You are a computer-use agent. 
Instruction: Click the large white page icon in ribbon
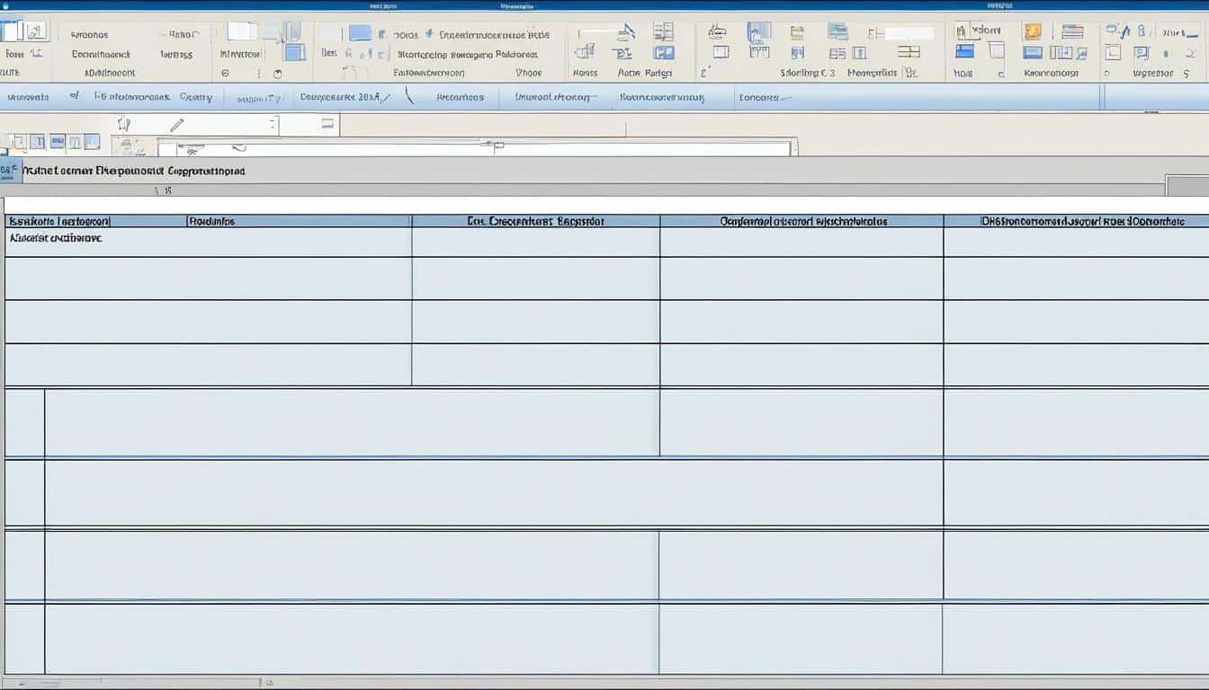point(241,31)
